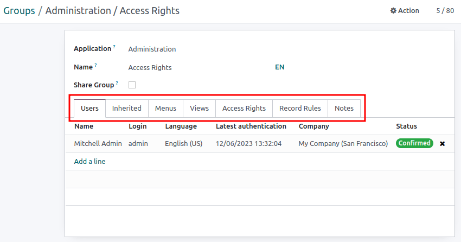The width and height of the screenshot is (461, 242).
Task: Show help tooltip for Share Group
Action: point(117,84)
